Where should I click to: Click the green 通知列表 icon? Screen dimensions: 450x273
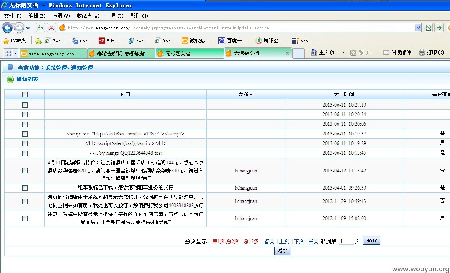click(x=10, y=80)
